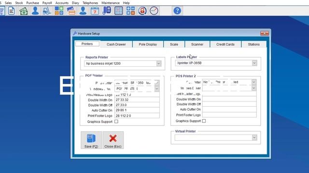
Task: Switch to the Credit Cards tab
Action: 225,44
